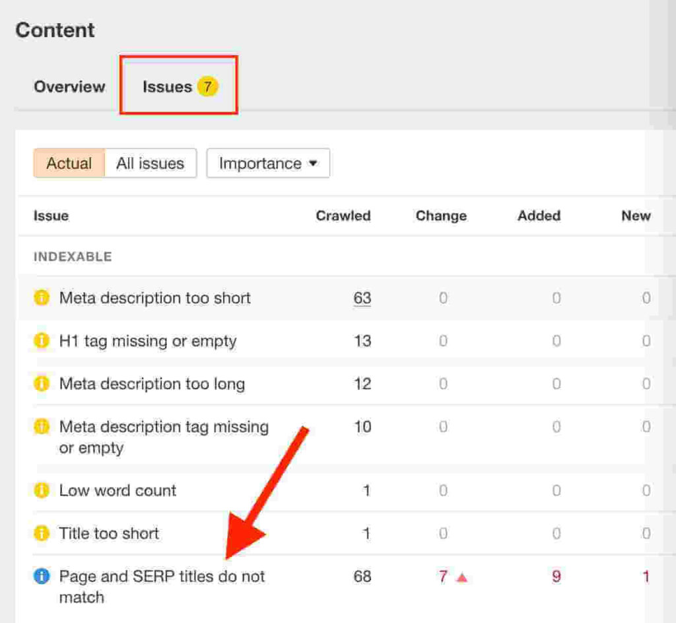This screenshot has height=623, width=676.
Task: Select the Low word count issue
Action: click(x=117, y=490)
